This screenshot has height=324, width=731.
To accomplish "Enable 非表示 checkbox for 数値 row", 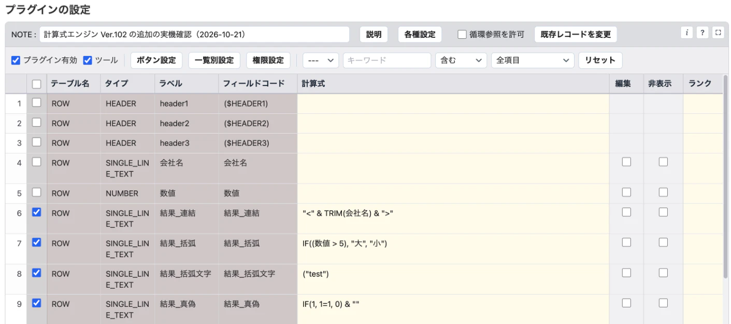I will coord(663,193).
